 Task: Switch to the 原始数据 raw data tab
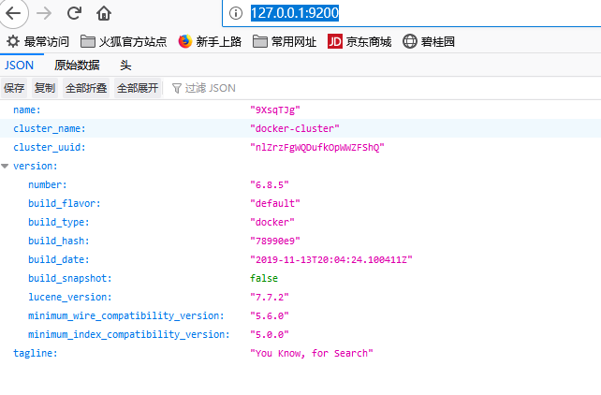coord(77,66)
